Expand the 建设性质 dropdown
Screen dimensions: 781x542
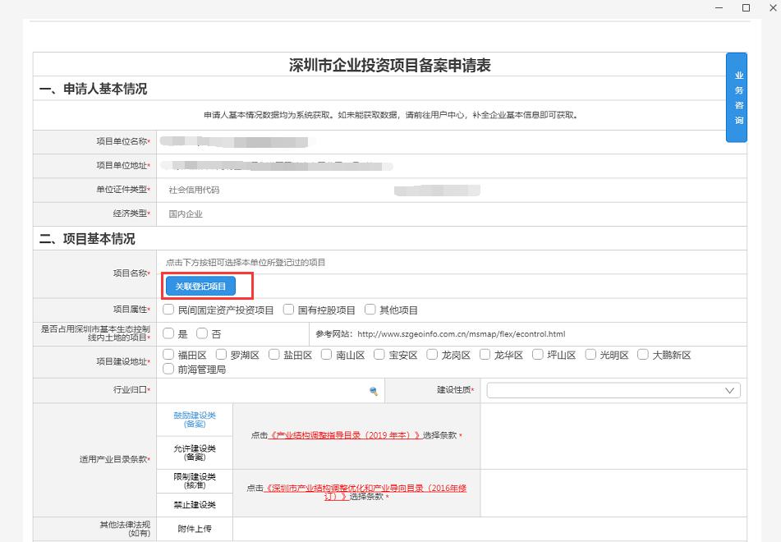613,391
